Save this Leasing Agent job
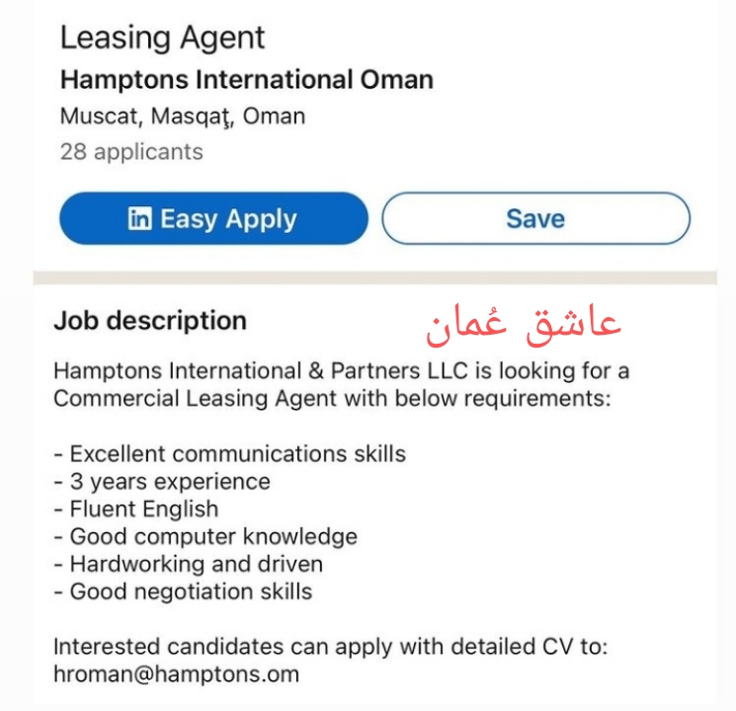 coord(534,218)
